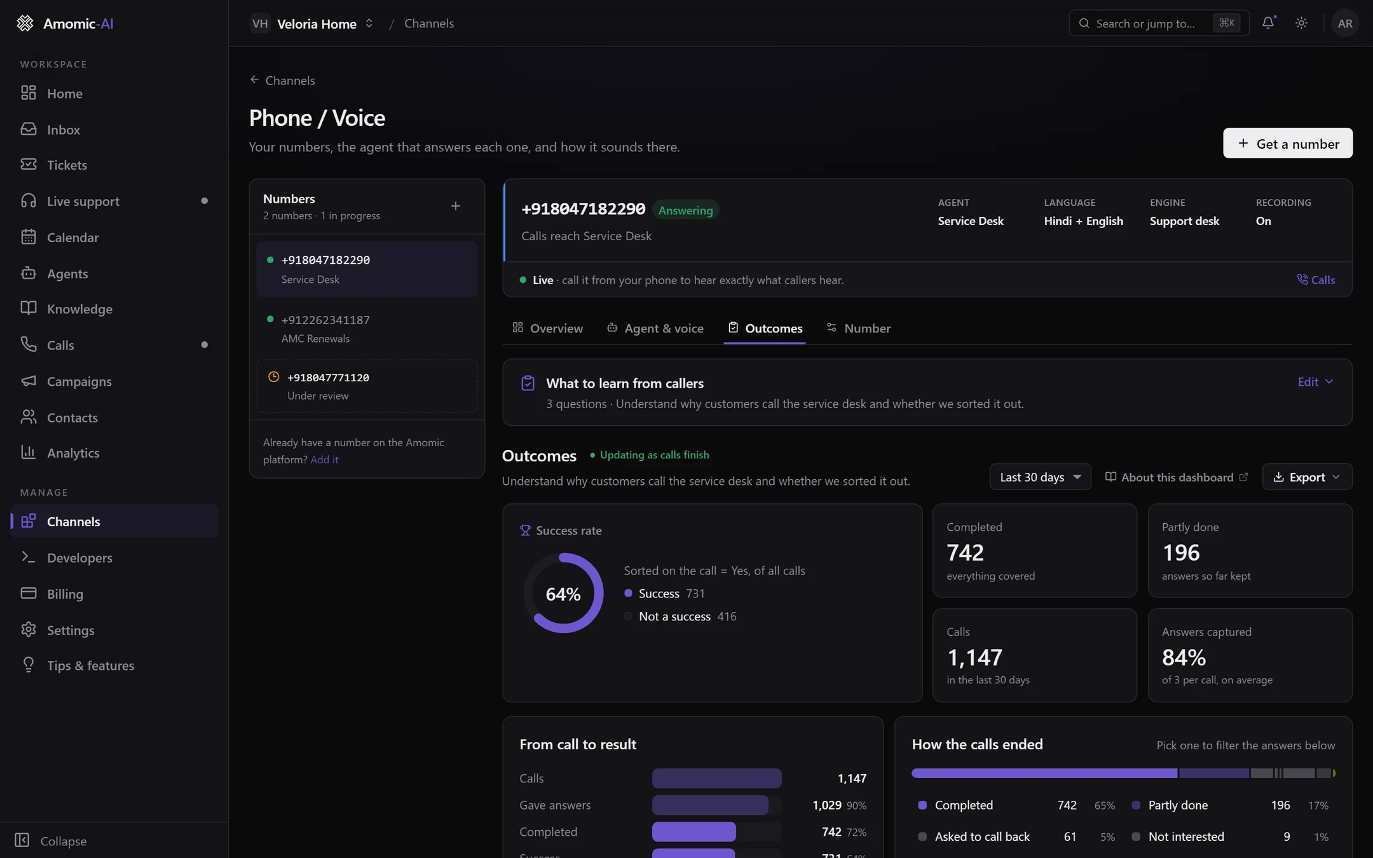Filter by Partly done outcome

(x=1230, y=805)
